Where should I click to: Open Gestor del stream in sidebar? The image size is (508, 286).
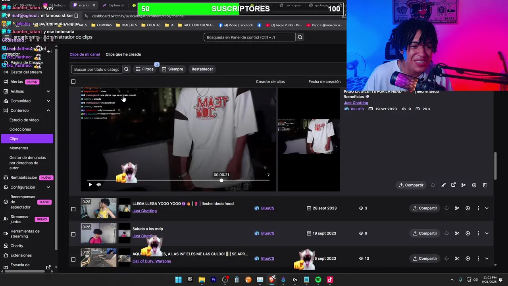[x=26, y=72]
